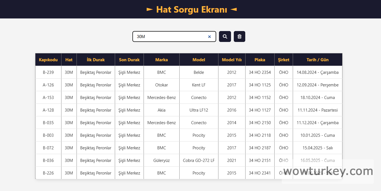Click the plate 34 HO 2354 cell

pyautogui.click(x=259, y=72)
